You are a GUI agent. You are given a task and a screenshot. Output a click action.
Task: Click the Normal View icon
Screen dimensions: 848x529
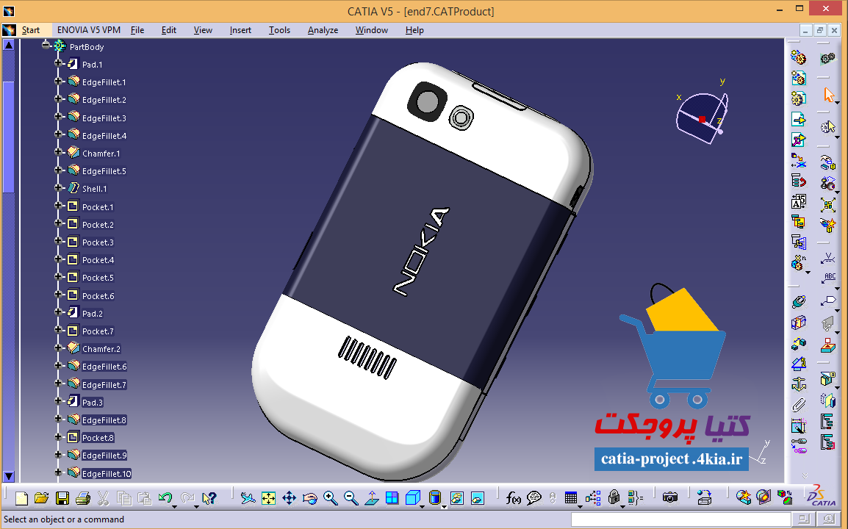coord(372,498)
